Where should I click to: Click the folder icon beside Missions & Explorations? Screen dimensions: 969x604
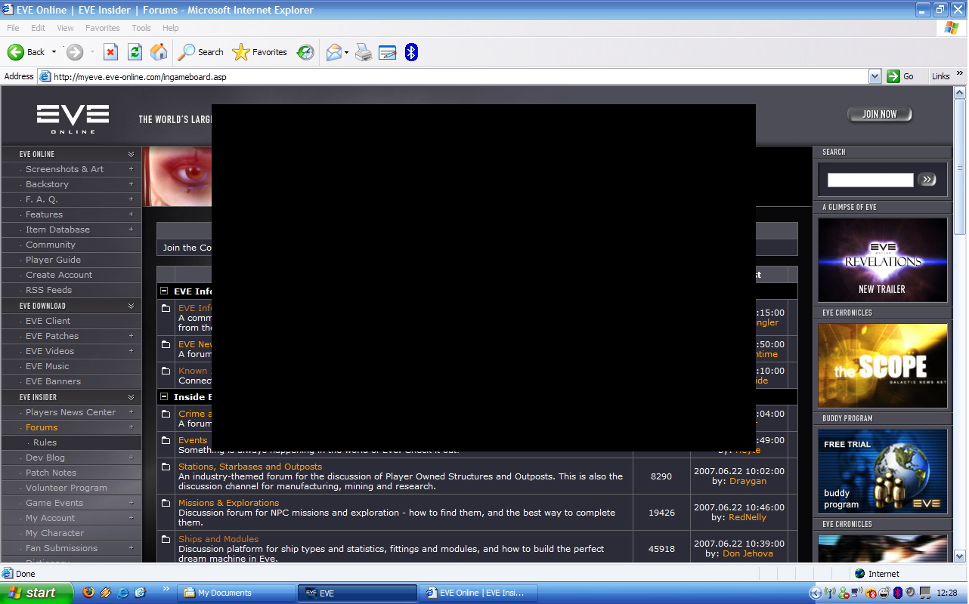(166, 503)
